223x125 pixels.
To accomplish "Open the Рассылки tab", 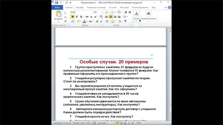I will point(124,8).
